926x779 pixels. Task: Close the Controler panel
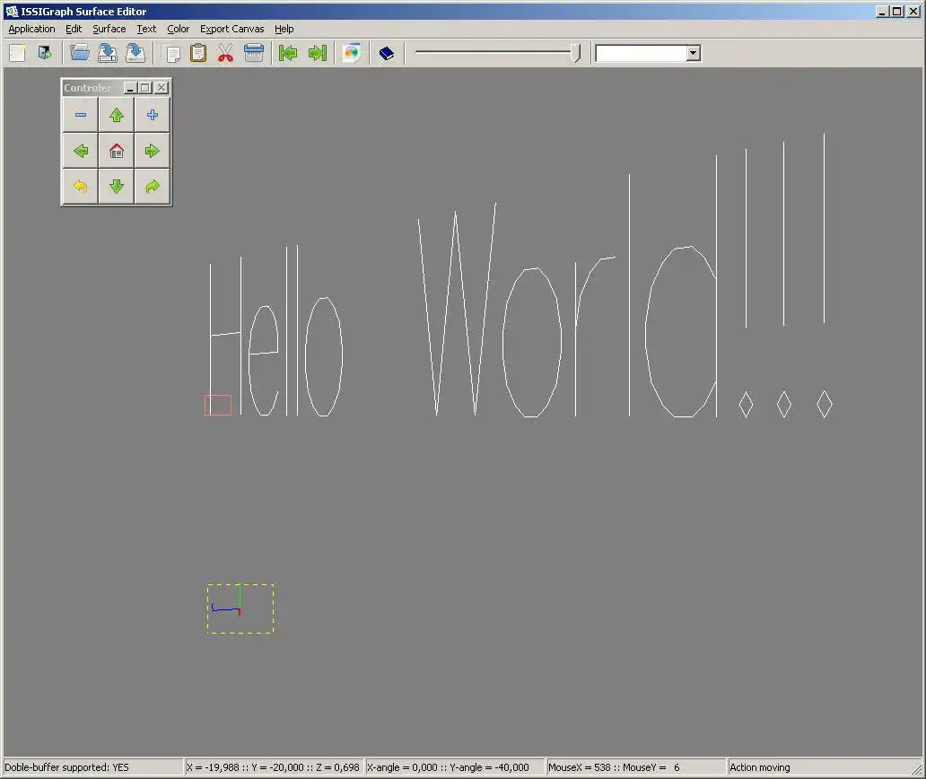click(162, 88)
